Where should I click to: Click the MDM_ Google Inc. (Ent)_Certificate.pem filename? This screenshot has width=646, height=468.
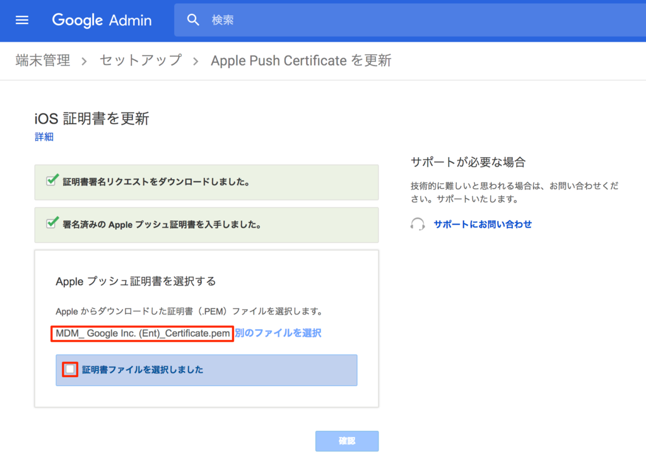point(143,333)
